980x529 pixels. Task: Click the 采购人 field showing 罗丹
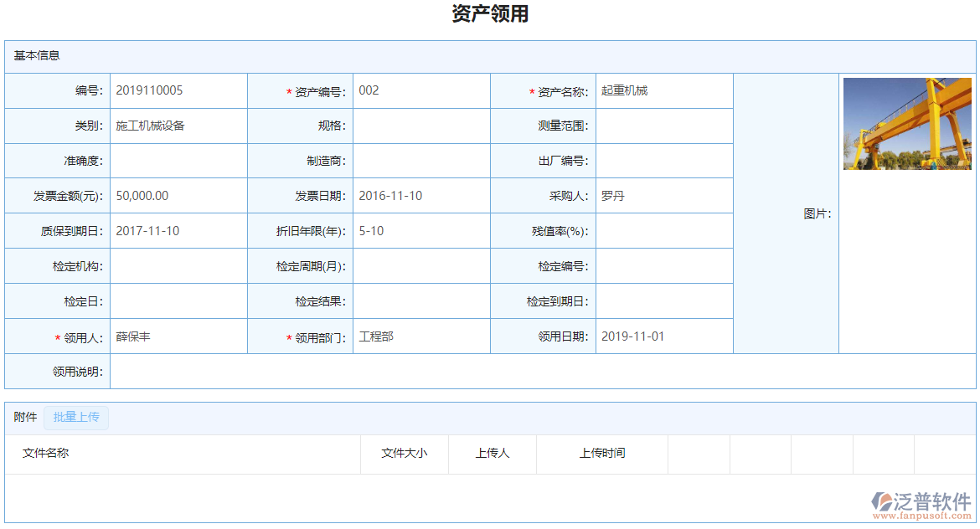click(663, 196)
